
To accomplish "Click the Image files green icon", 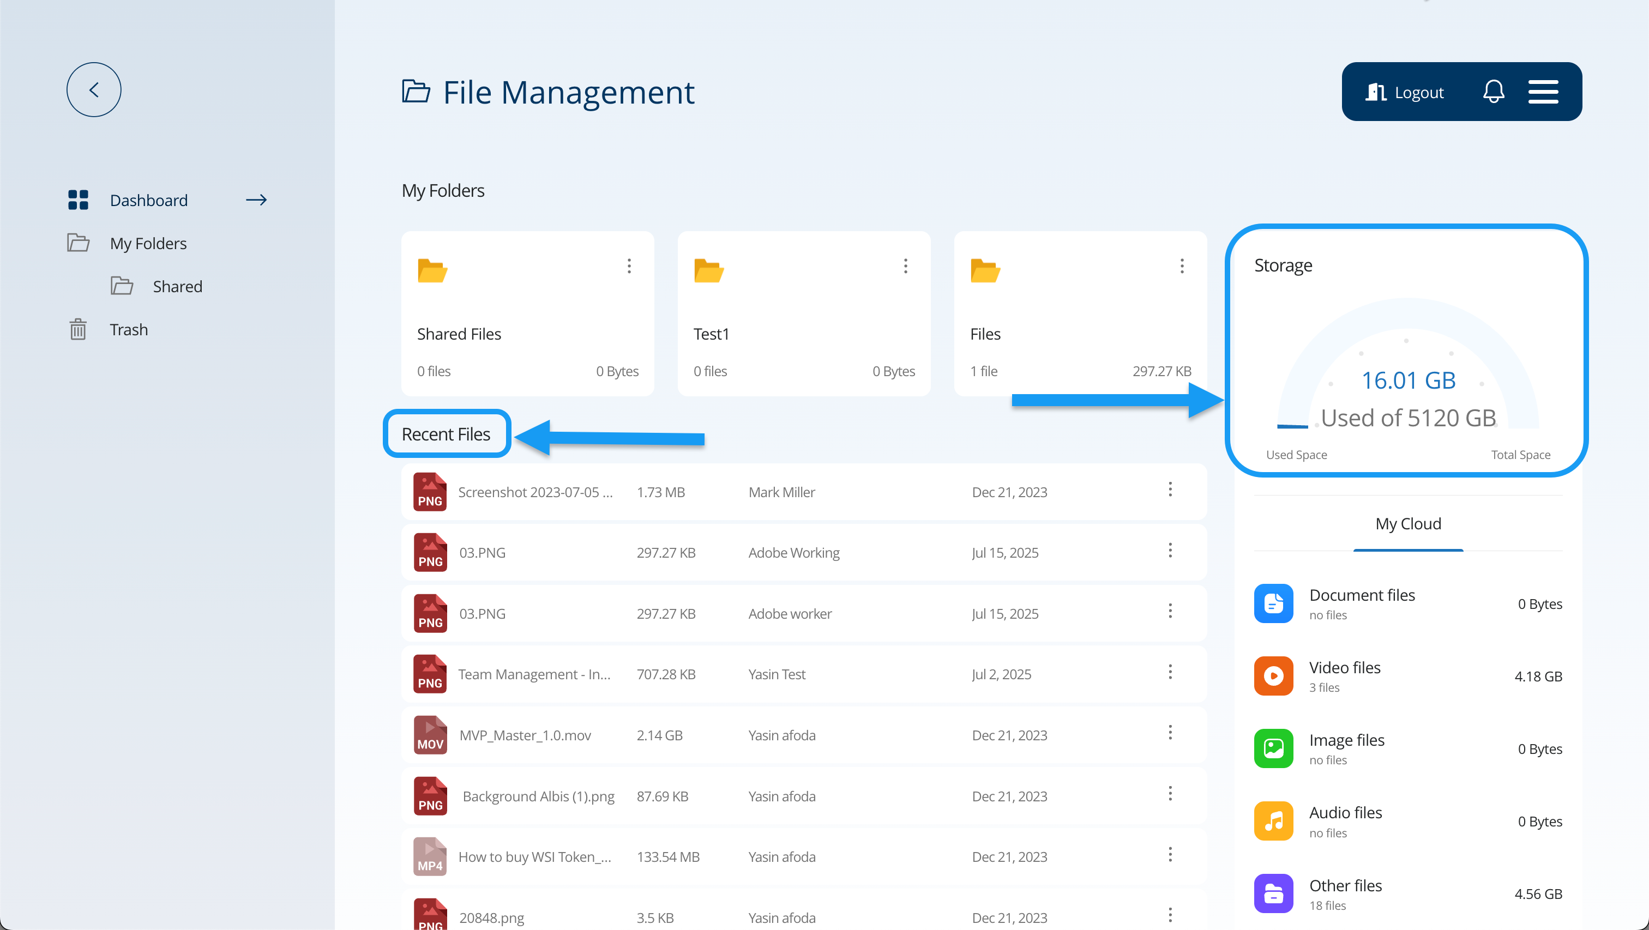I will [x=1273, y=748].
